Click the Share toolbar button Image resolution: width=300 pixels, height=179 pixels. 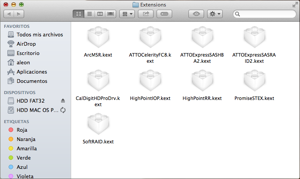point(146,14)
